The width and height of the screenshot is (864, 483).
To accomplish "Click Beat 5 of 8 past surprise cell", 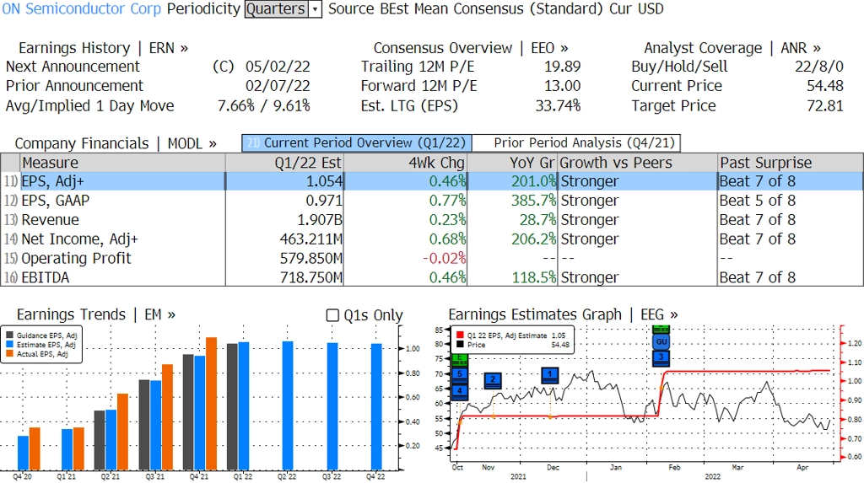I will [757, 201].
